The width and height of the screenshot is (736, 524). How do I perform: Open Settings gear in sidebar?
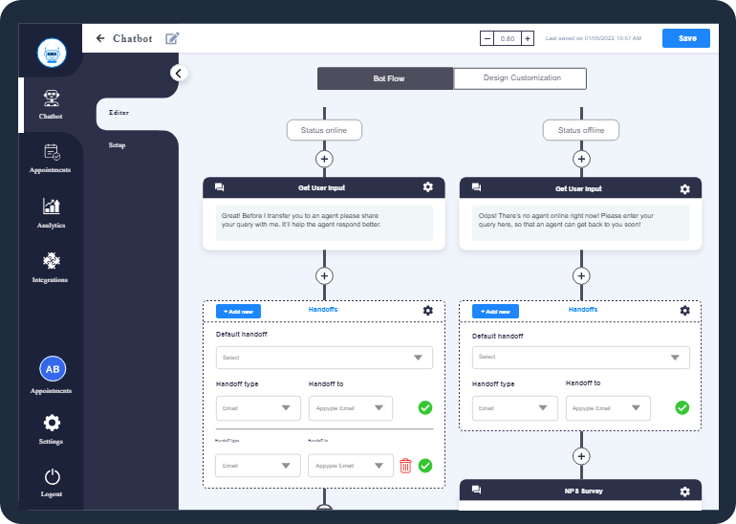coord(52,423)
